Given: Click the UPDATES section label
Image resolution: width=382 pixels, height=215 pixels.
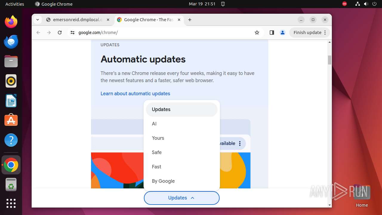Looking at the screenshot, I should pos(110,45).
